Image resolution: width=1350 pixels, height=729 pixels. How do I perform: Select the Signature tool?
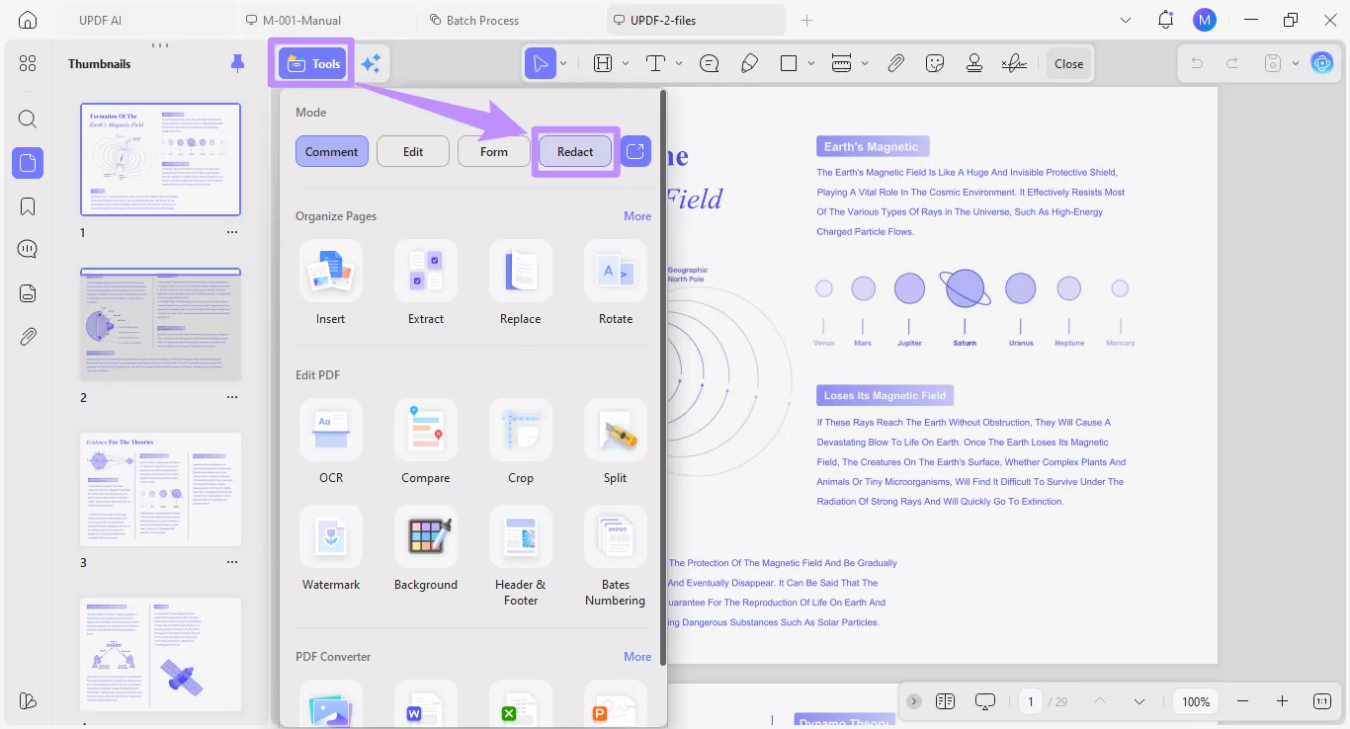coord(1014,62)
